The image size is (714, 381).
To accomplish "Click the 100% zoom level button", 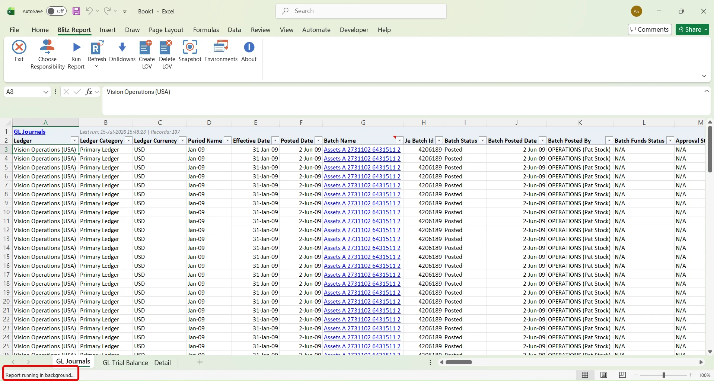I will click(704, 375).
